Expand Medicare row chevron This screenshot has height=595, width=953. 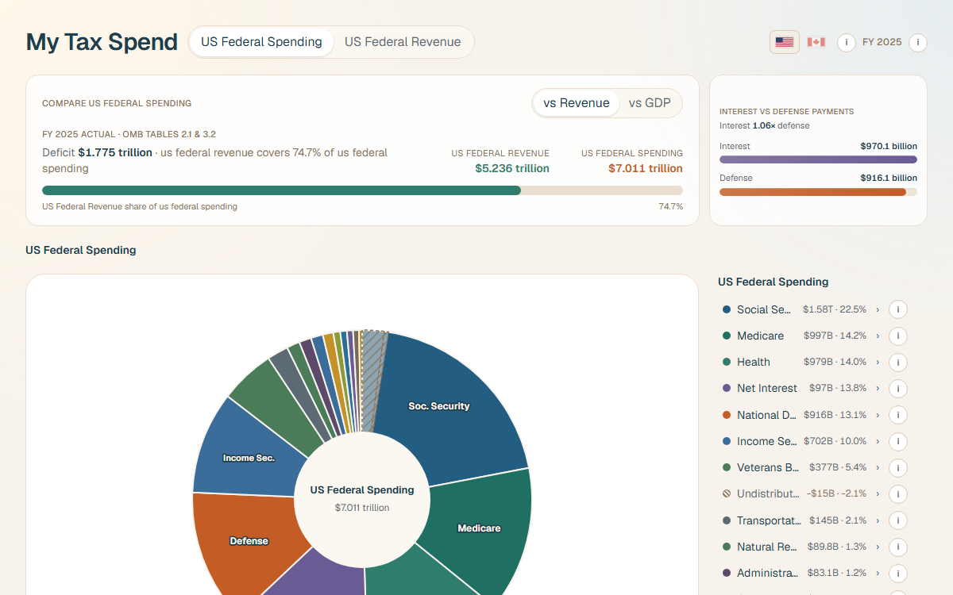tap(878, 336)
